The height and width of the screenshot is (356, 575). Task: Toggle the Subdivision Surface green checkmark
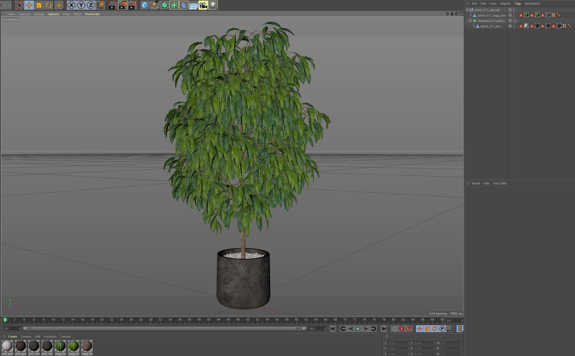pos(516,21)
